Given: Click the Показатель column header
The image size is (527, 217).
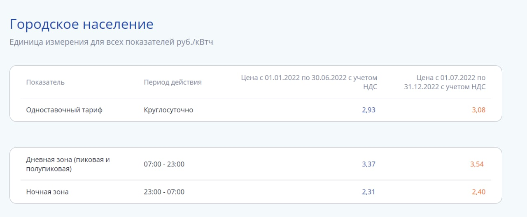Looking at the screenshot, I should (45, 82).
